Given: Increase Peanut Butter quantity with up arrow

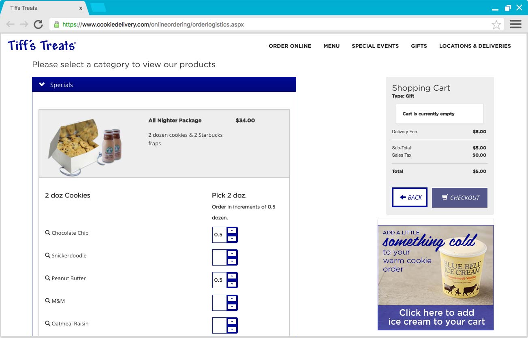Looking at the screenshot, I should [232, 276].
